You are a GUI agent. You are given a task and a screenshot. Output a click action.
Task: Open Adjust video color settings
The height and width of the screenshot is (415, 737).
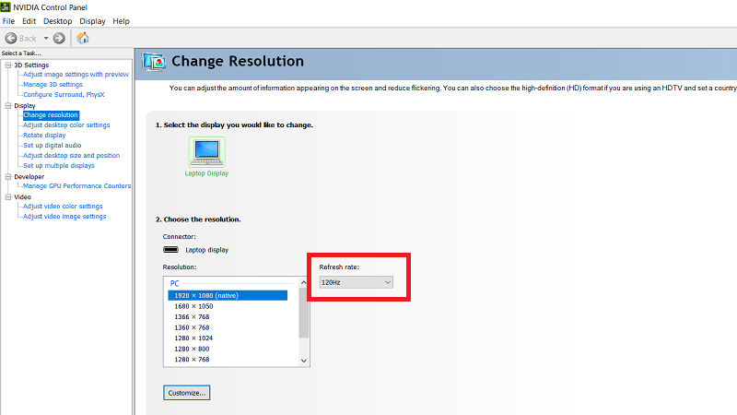point(63,206)
